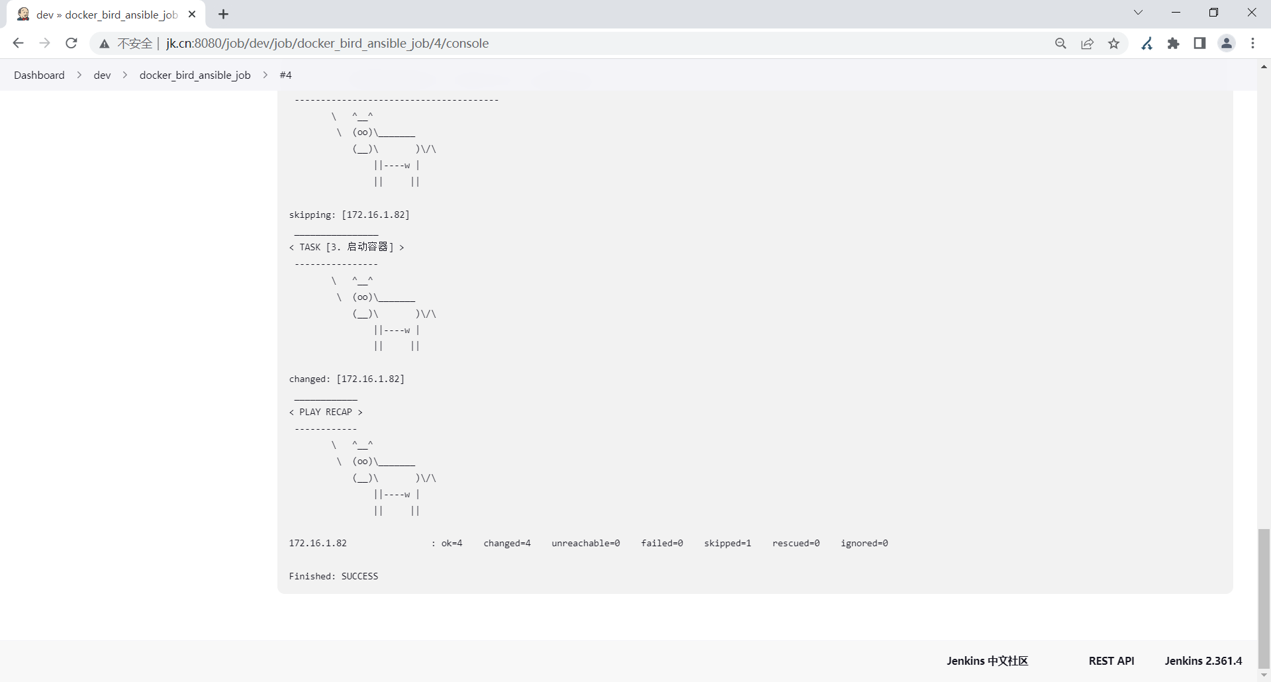Open the tab search dropdown arrow
Viewport: 1271px width, 682px height.
1139,13
